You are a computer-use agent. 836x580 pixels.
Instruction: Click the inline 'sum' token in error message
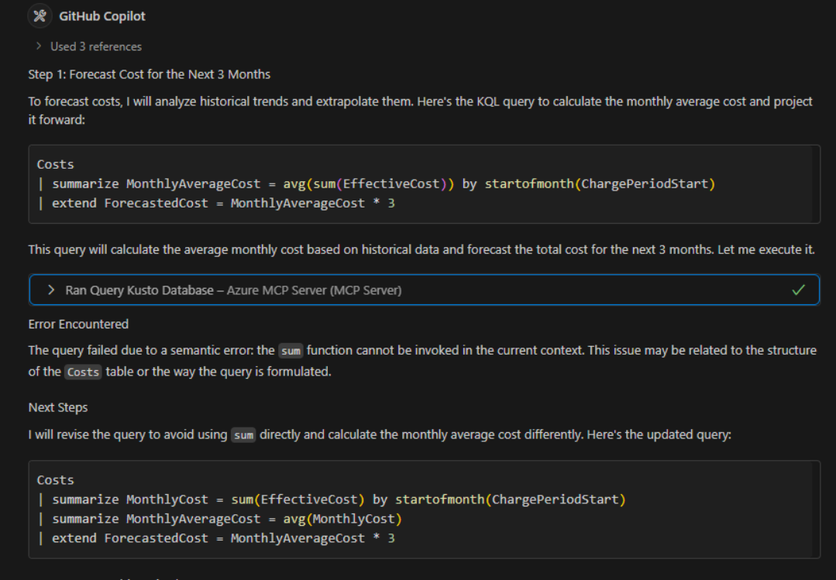click(291, 351)
